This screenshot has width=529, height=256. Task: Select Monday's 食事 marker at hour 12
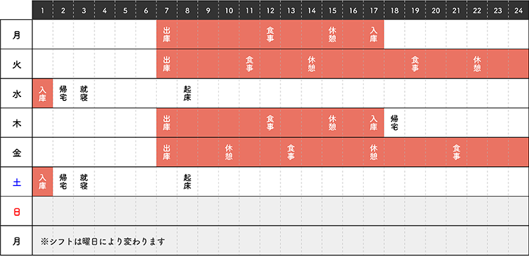270,34
